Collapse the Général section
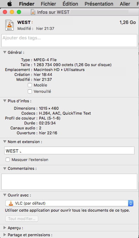This screenshot has width=139, height=238. (5, 52)
